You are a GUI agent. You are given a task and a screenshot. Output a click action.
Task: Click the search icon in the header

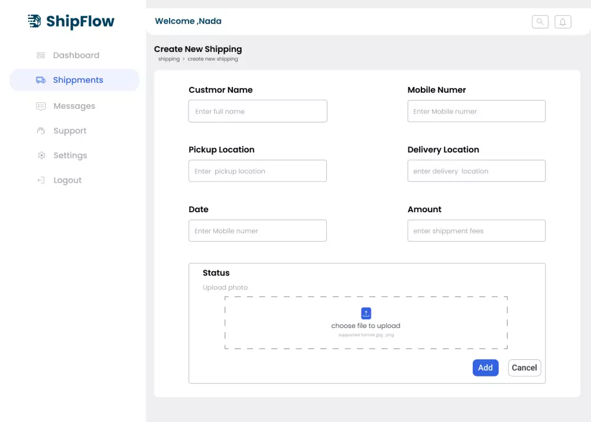tap(540, 22)
